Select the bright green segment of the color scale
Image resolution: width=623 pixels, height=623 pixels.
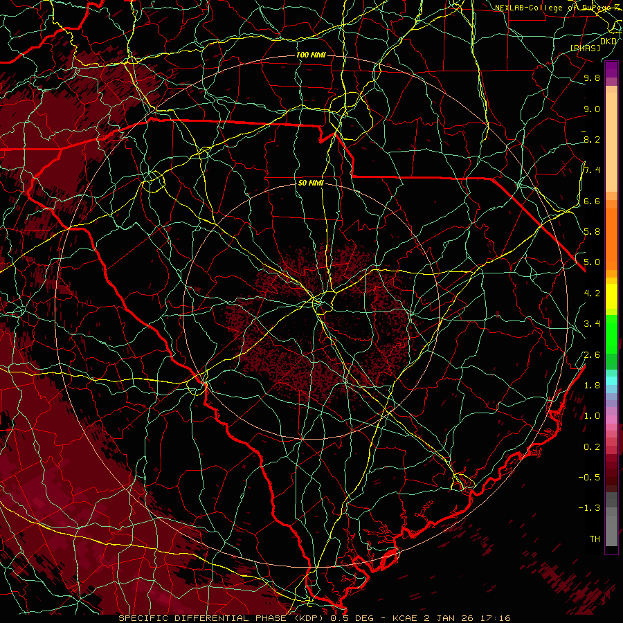click(x=611, y=334)
